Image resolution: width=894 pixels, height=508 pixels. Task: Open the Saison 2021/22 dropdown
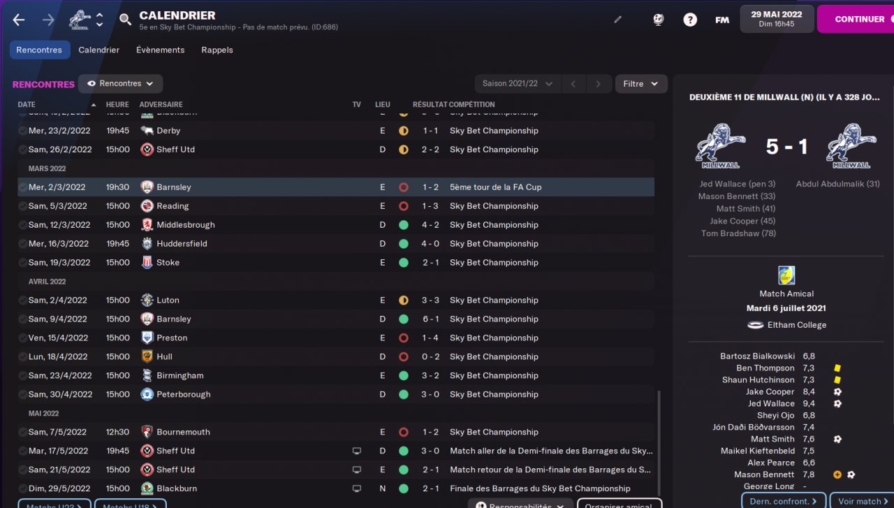(x=517, y=84)
